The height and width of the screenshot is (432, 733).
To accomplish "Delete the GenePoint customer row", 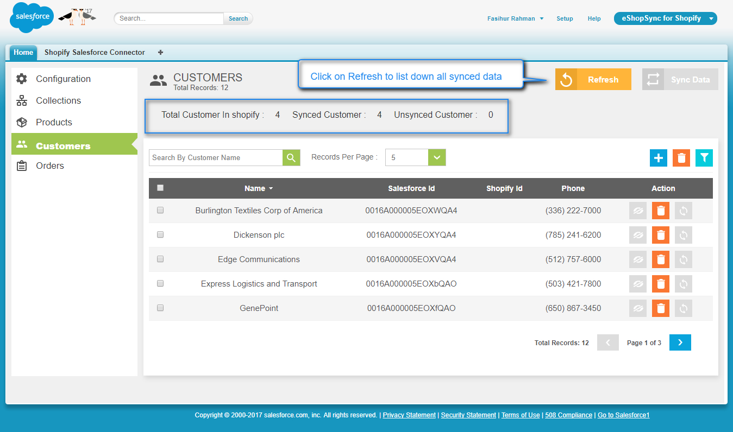I will pos(661,308).
